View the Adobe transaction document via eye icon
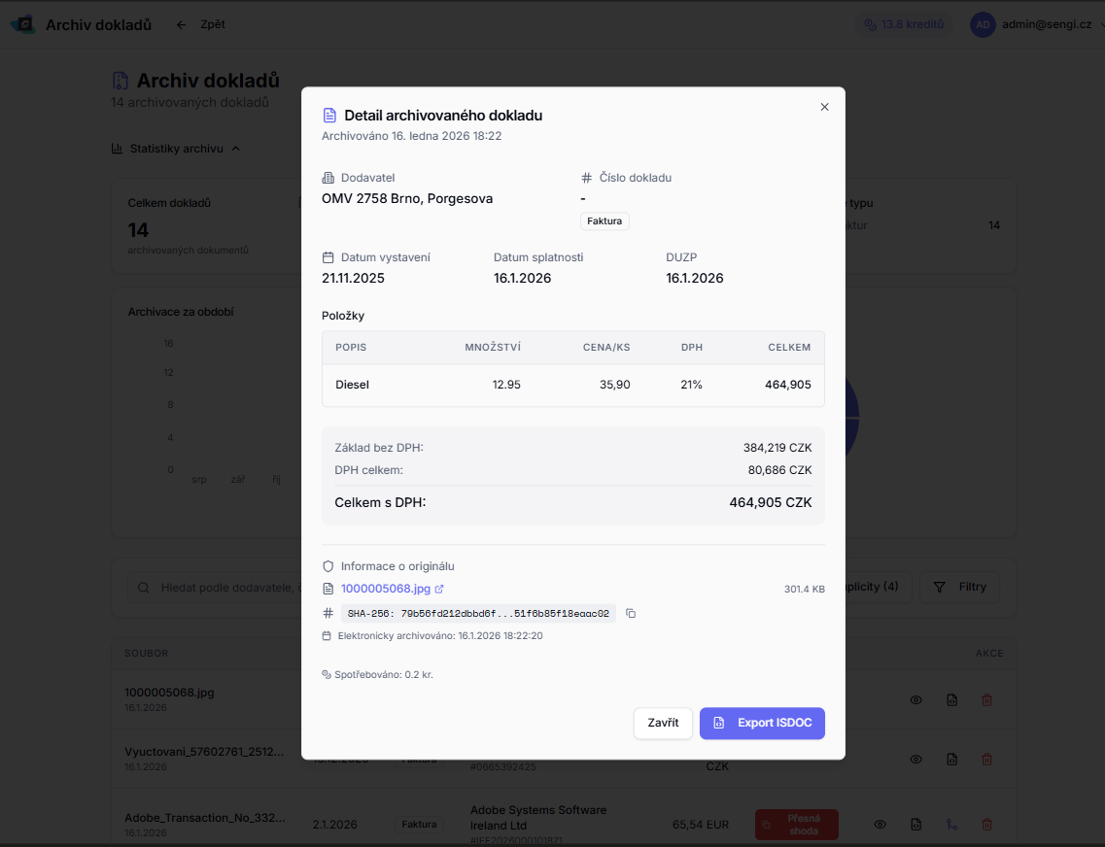The height and width of the screenshot is (847, 1105). pos(880,825)
